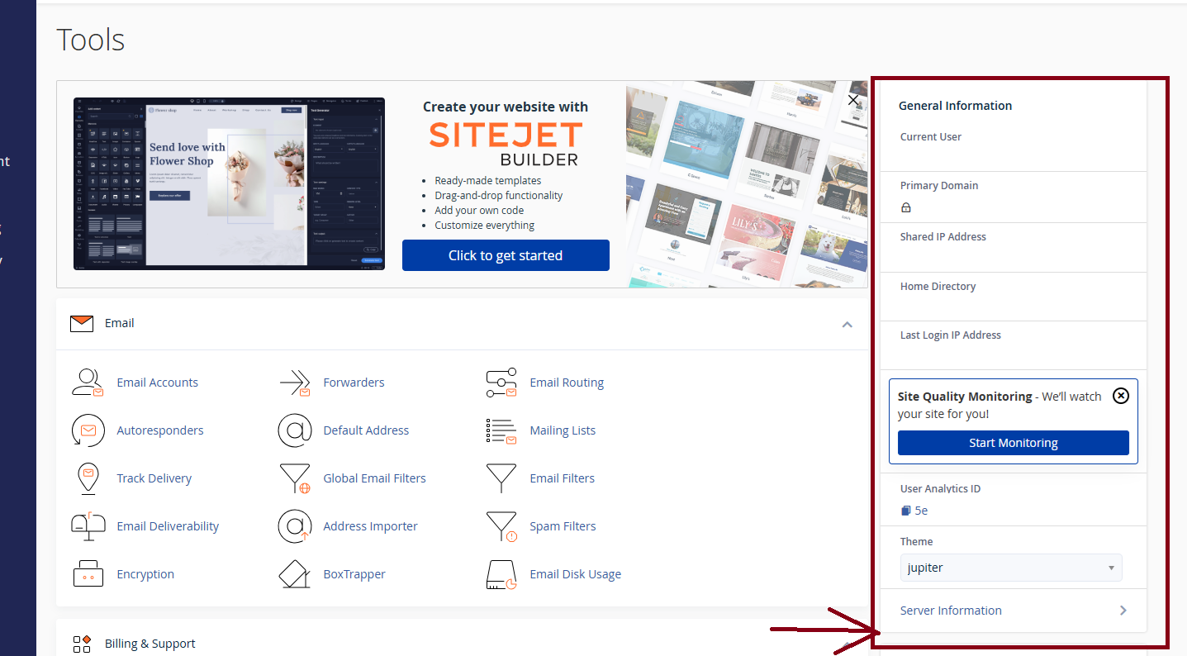
Task: Open the Email Routing link
Action: [x=567, y=383]
